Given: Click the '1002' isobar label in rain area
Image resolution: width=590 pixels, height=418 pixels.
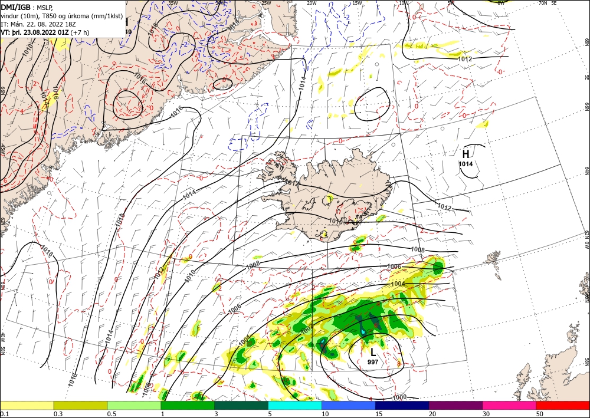Looking at the screenshot, I should coord(307,330).
